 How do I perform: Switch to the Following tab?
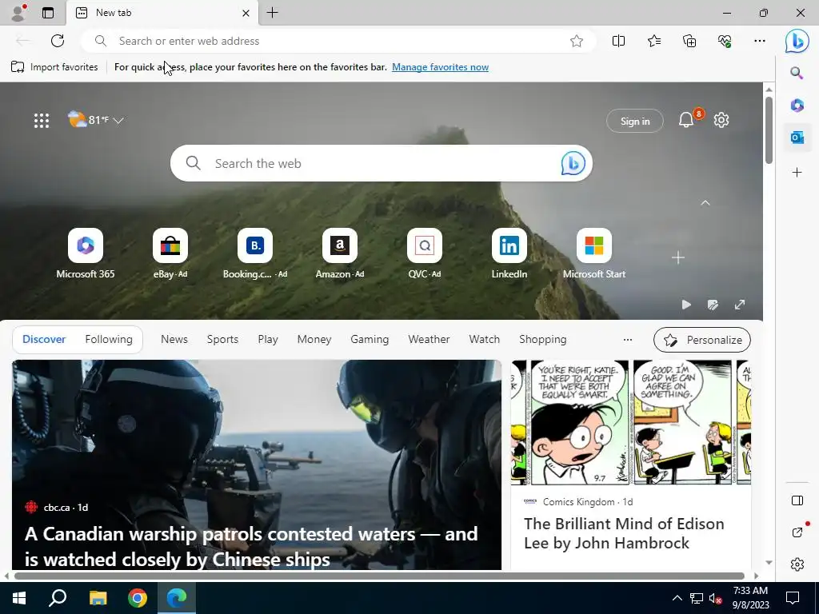pyautogui.click(x=109, y=339)
